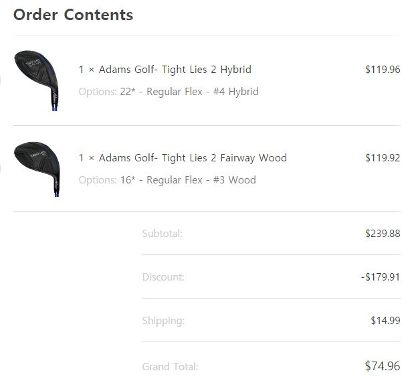Select the fairway wood's $119.92 price

tap(383, 158)
